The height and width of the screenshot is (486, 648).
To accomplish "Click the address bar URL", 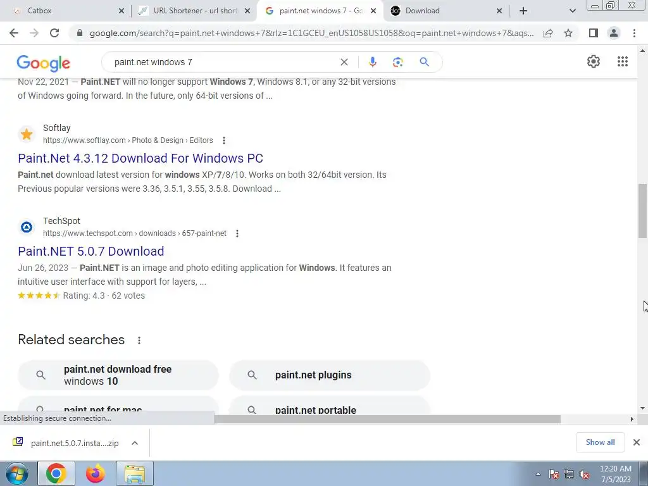I will [x=311, y=33].
